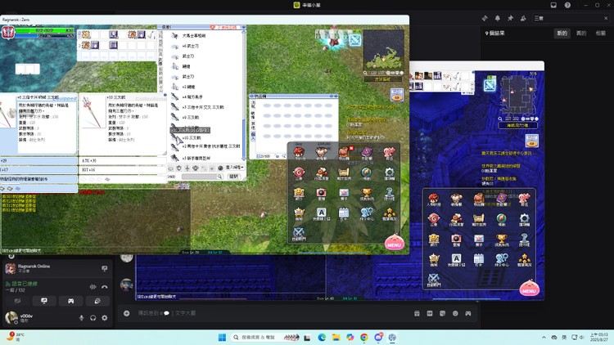Click the Discord search field

coord(571,18)
